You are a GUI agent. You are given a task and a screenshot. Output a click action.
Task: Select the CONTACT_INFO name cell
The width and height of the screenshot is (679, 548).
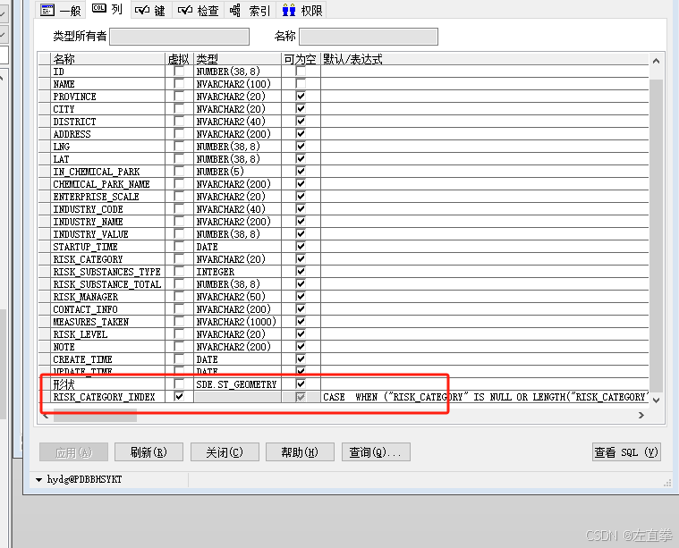click(x=108, y=309)
